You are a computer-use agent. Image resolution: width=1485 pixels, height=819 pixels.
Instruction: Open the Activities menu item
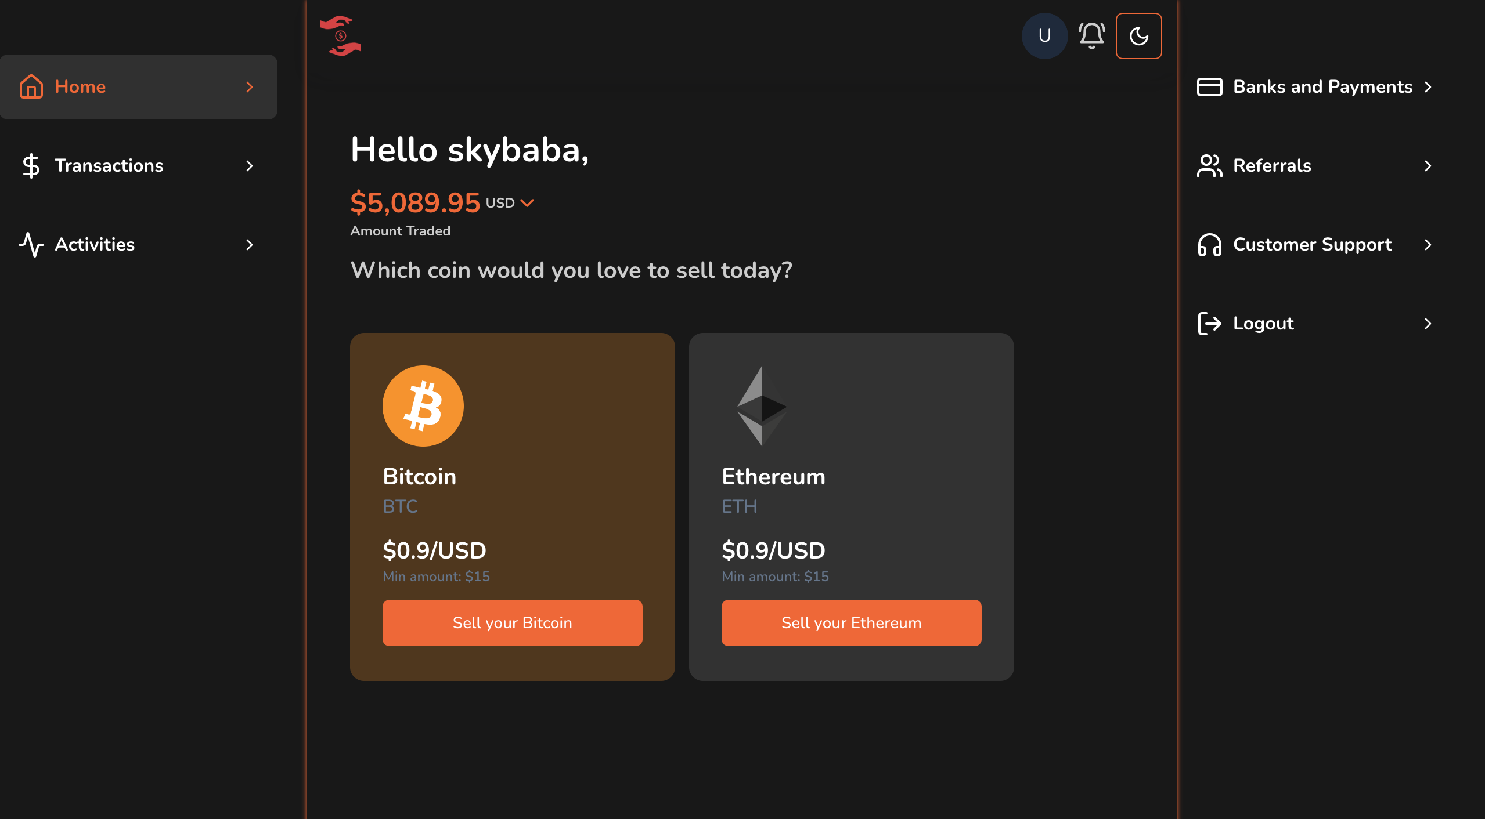click(95, 245)
